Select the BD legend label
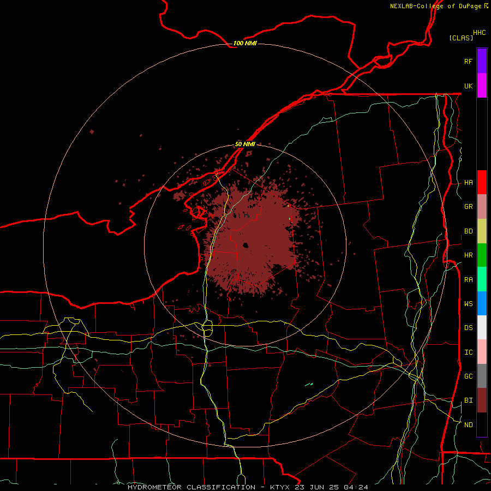Viewport: 491px width, 491px height. [469, 231]
